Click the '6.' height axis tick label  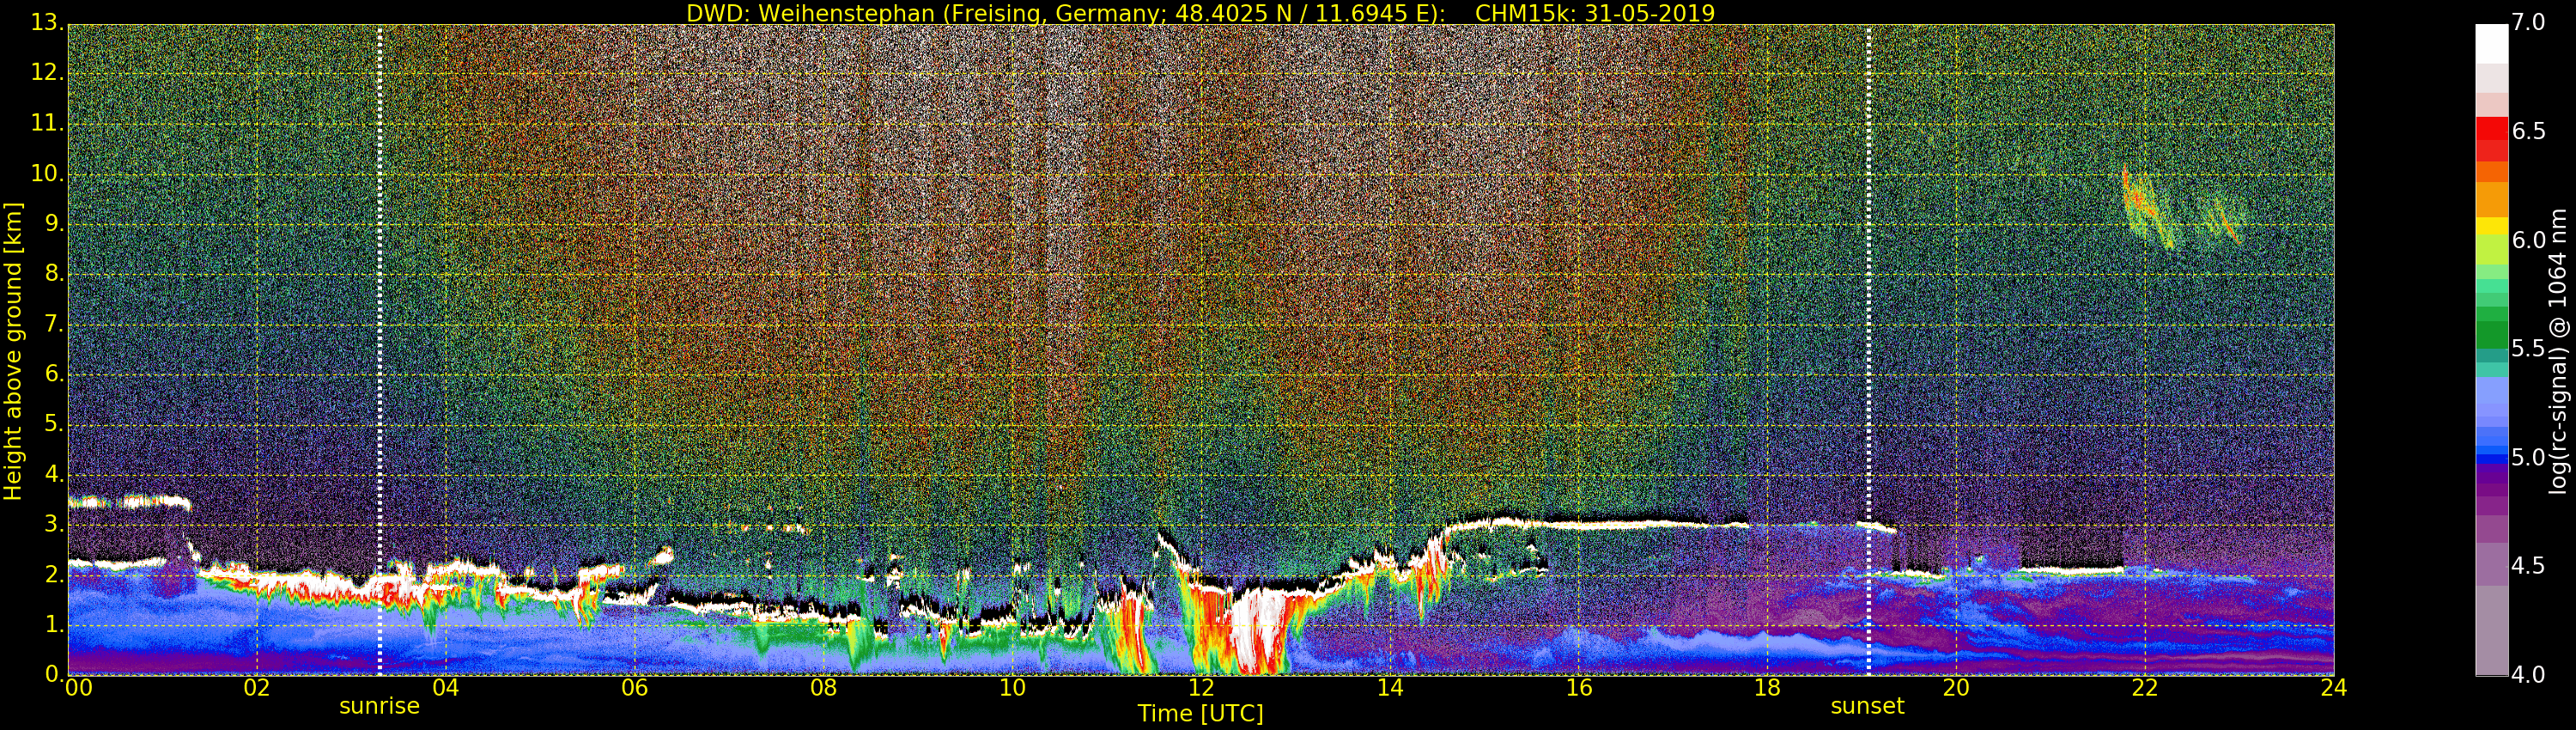(54, 374)
